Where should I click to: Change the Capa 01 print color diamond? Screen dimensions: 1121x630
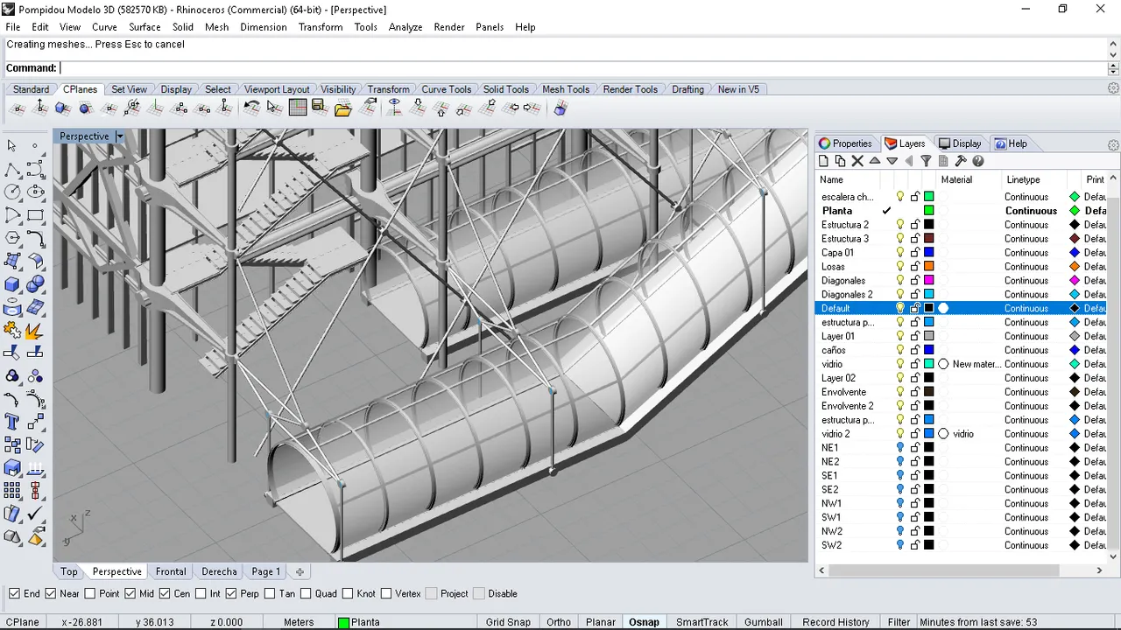point(1075,252)
